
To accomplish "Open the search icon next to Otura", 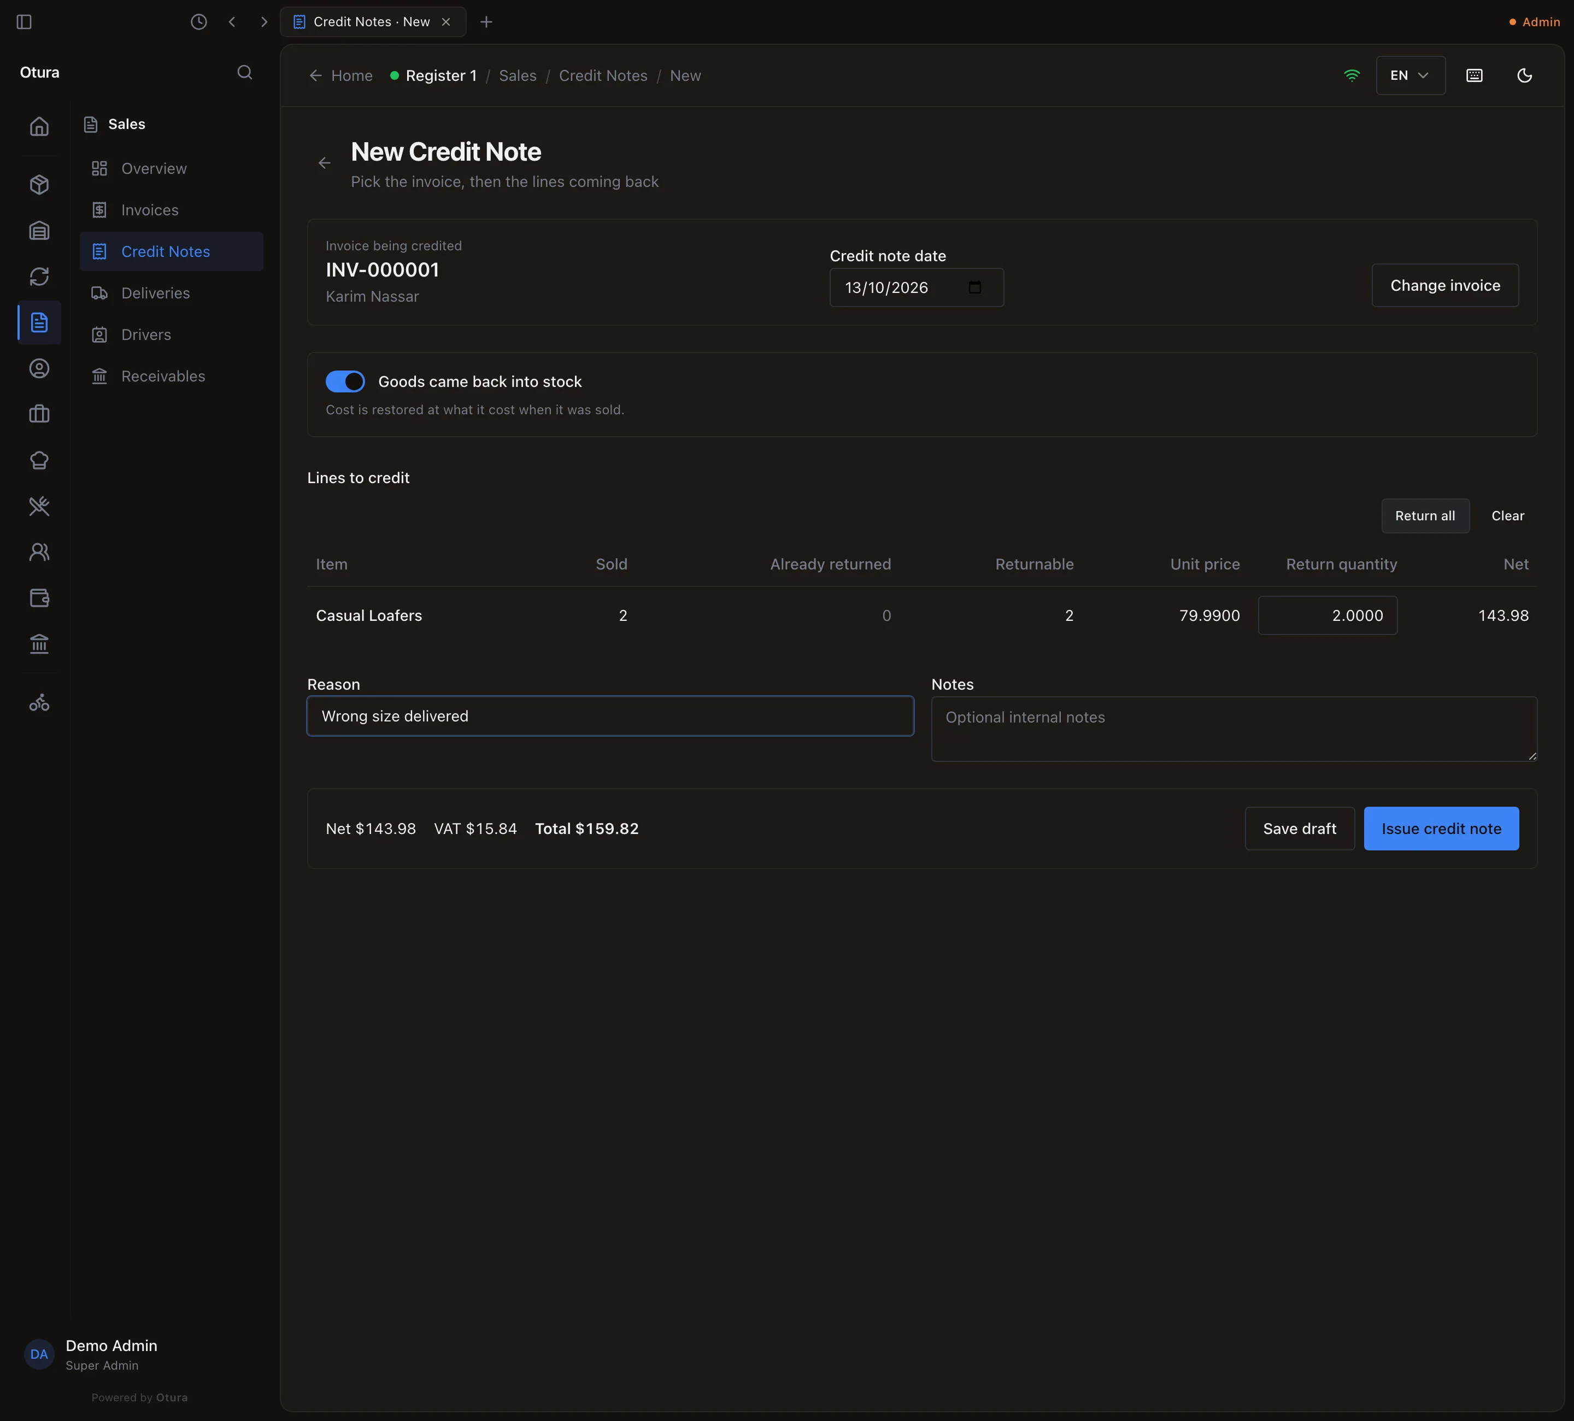I will (244, 73).
